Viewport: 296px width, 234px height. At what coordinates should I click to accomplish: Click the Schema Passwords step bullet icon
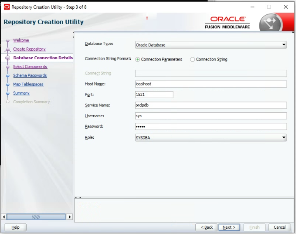(x=8, y=76)
